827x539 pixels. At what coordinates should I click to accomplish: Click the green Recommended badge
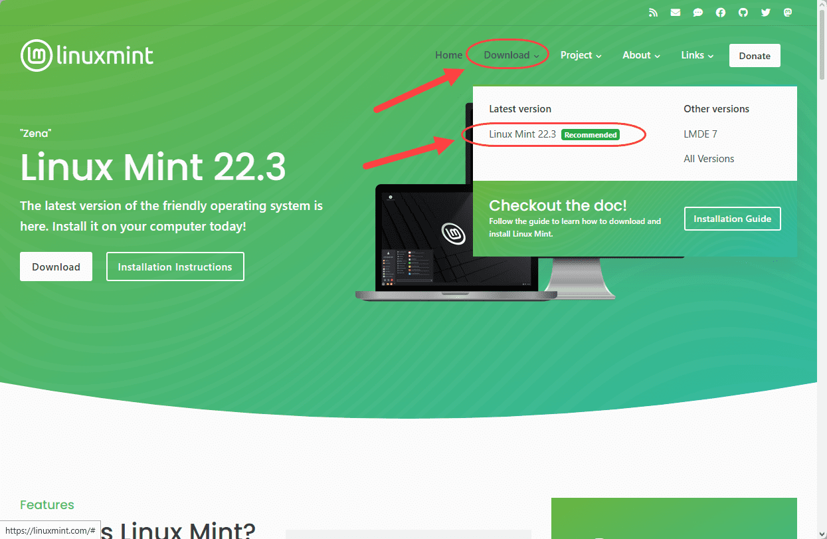(x=591, y=135)
